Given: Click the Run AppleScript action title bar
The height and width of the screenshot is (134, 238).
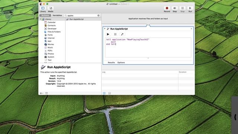Looking at the screenshot, I should pyautogui.click(x=148, y=29).
